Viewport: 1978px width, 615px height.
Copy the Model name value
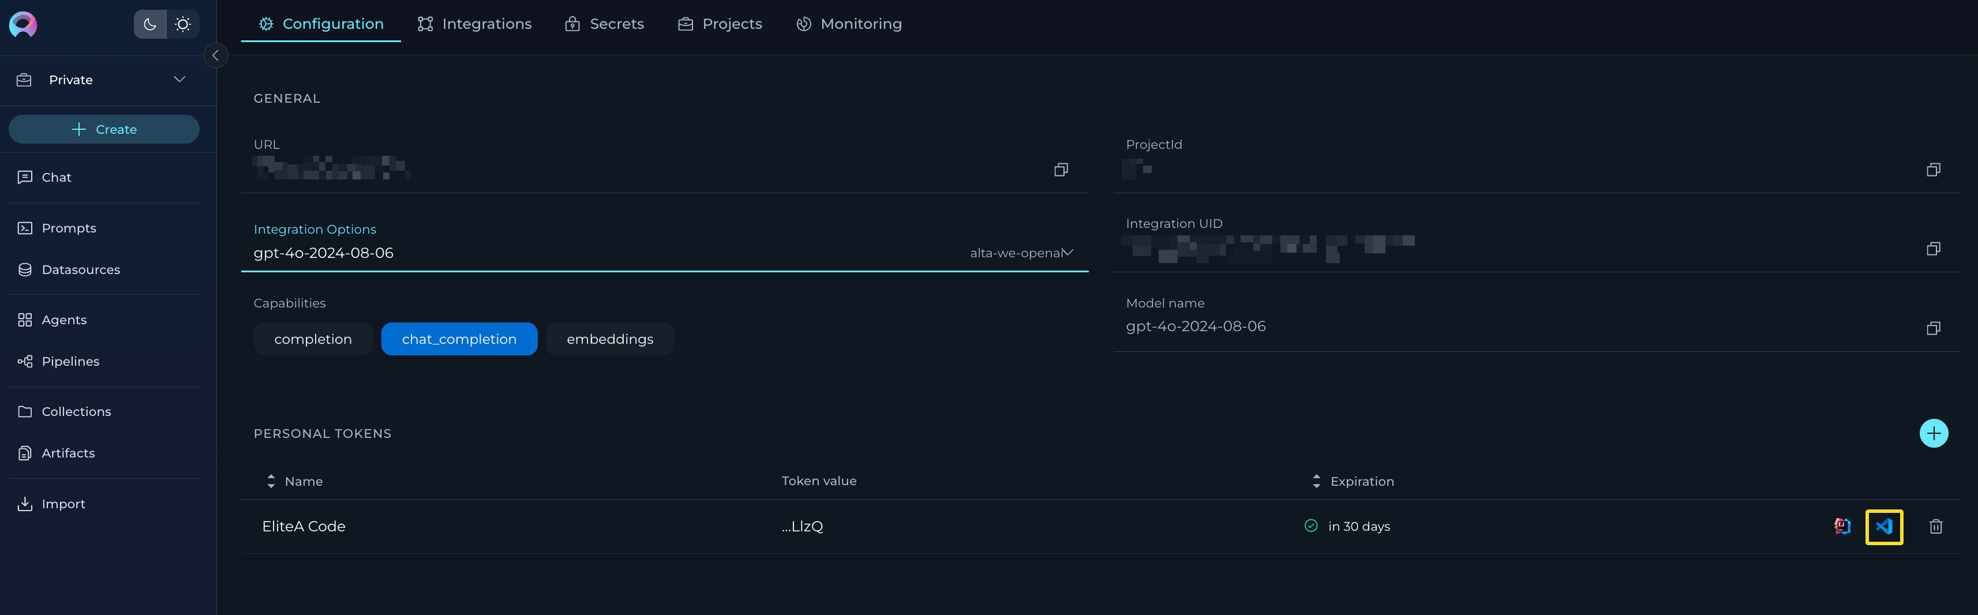(1934, 329)
